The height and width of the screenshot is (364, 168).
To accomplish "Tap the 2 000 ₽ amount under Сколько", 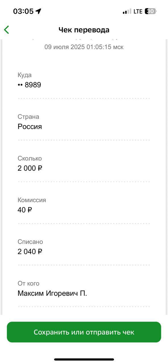I will [30, 168].
